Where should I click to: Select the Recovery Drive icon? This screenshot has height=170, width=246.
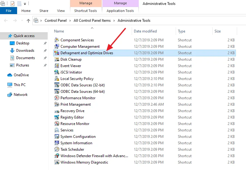pyautogui.click(x=57, y=111)
